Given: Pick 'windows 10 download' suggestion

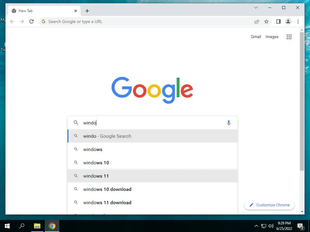Looking at the screenshot, I should [x=153, y=189].
